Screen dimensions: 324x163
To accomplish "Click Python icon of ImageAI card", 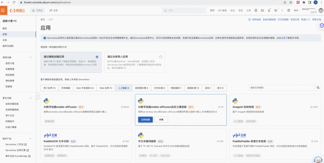I will [x=235, y=101].
